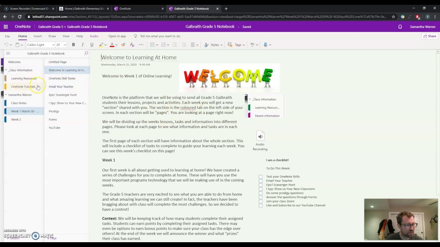Switch to the Insert ribbon tab

(x=37, y=36)
